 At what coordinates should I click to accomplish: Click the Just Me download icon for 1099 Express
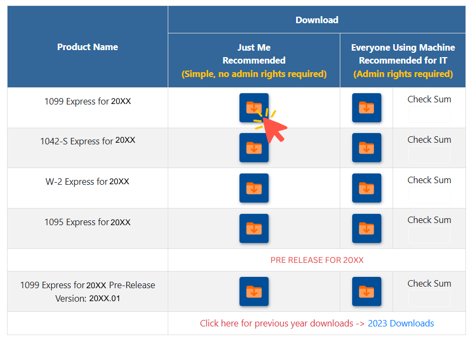point(253,107)
